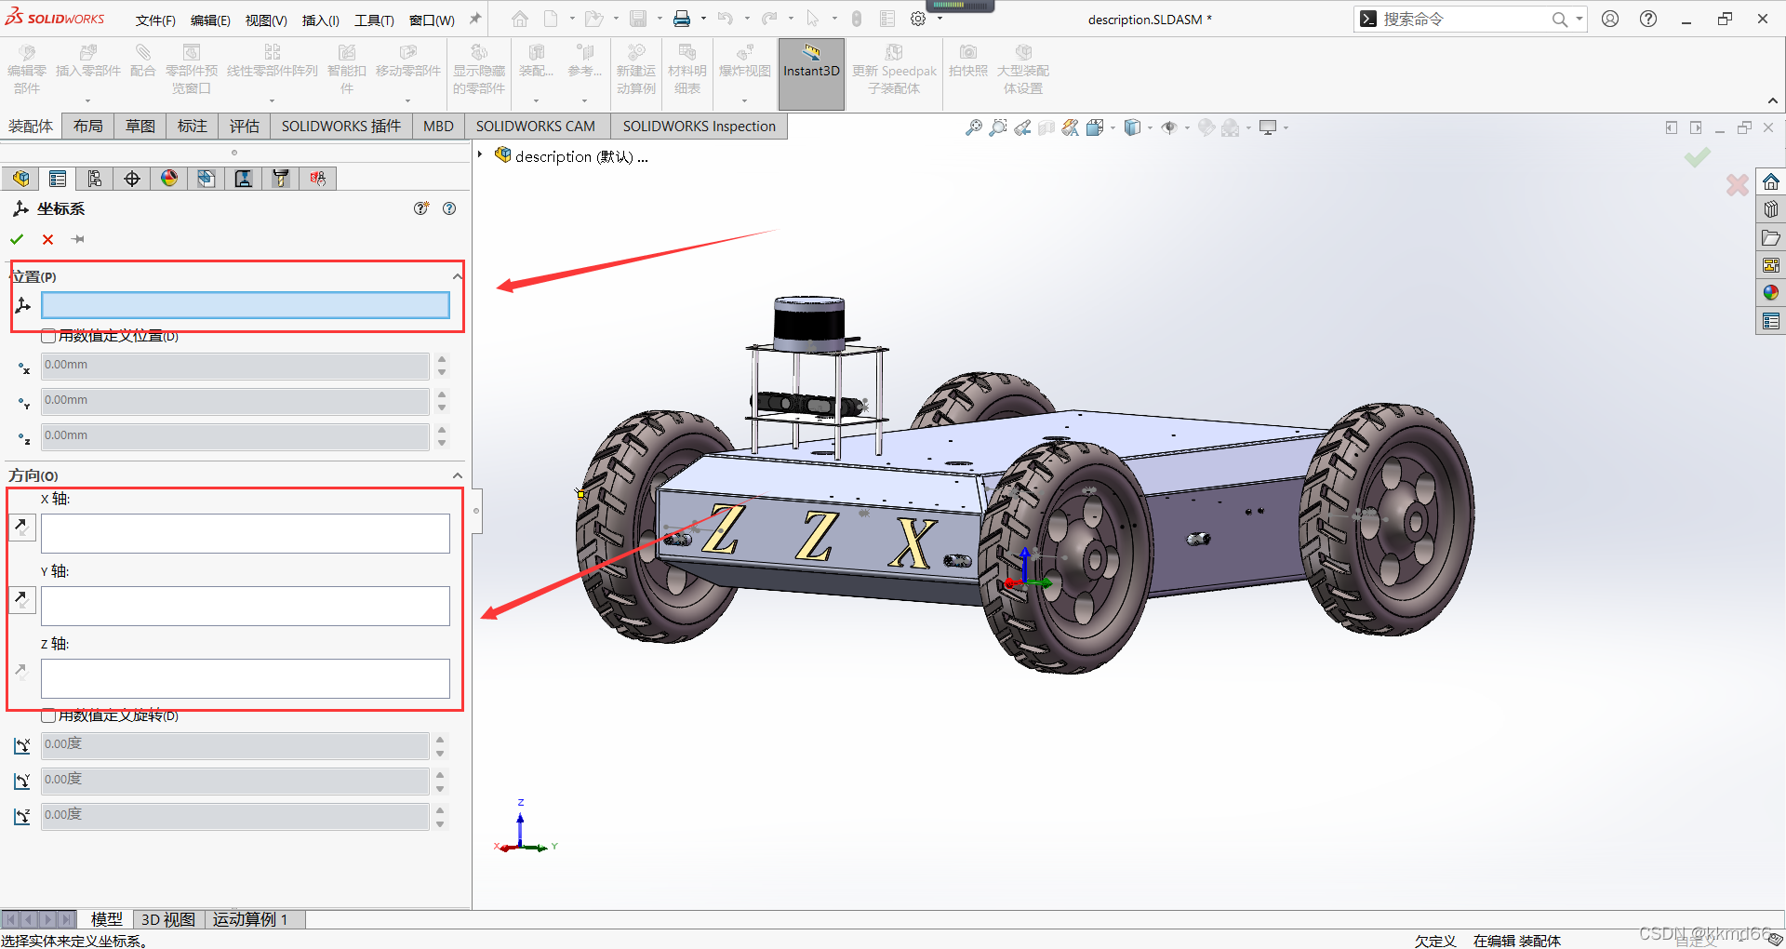The image size is (1786, 949).
Task: Select SOLIDWORKS 插件 tab
Action: [x=341, y=127]
